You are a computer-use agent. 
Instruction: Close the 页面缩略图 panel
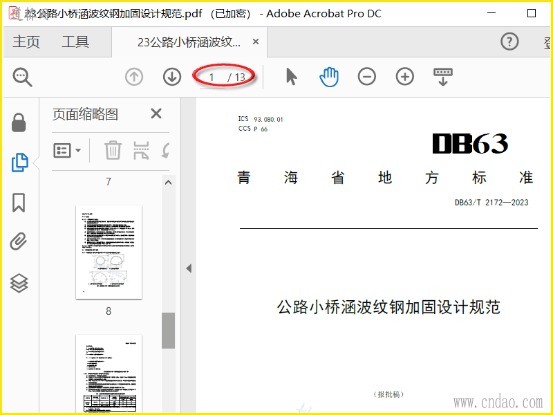156,113
